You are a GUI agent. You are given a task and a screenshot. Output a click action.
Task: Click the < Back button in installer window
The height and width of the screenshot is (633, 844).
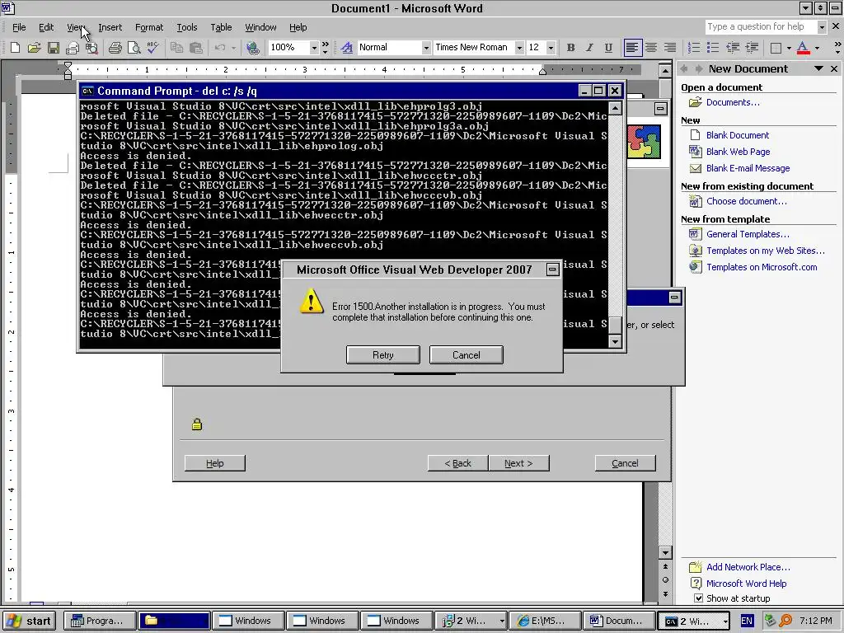coord(458,463)
